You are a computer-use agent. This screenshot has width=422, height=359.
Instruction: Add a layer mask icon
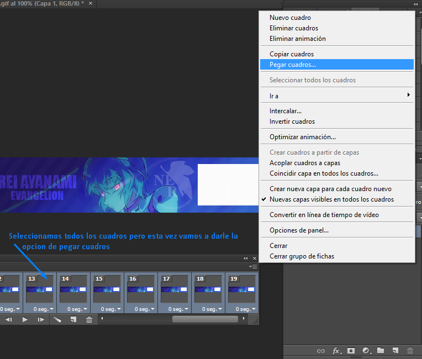coord(351,350)
